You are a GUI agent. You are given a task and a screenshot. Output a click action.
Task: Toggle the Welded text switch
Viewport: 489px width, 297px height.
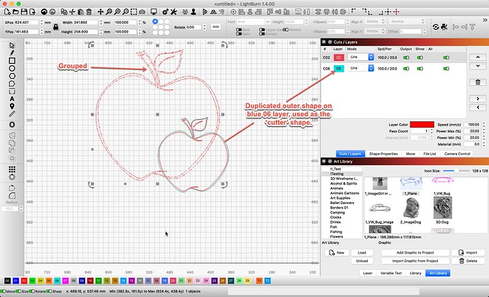click(x=286, y=30)
